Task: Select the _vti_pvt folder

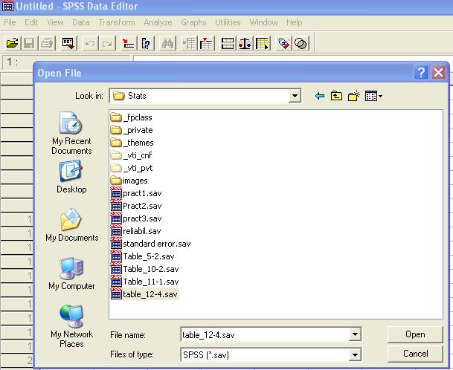Action: tap(132, 168)
